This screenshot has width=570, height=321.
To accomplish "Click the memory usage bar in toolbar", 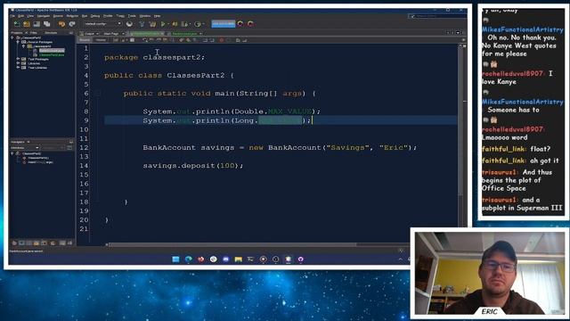I will 224,24.
